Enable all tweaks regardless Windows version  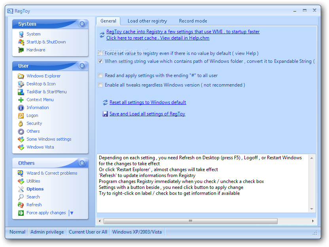click(100, 85)
